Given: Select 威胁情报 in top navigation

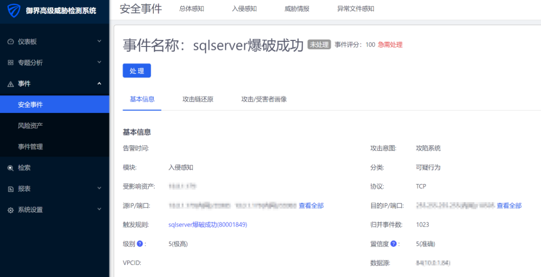Looking at the screenshot, I should pyautogui.click(x=297, y=9).
